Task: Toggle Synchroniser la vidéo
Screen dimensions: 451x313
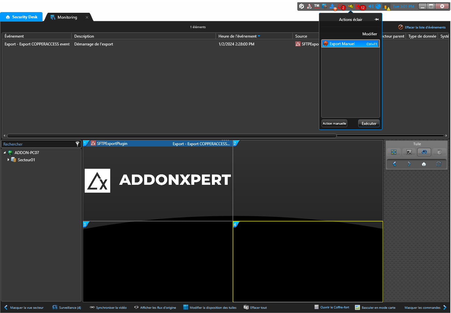Action: pyautogui.click(x=108, y=308)
